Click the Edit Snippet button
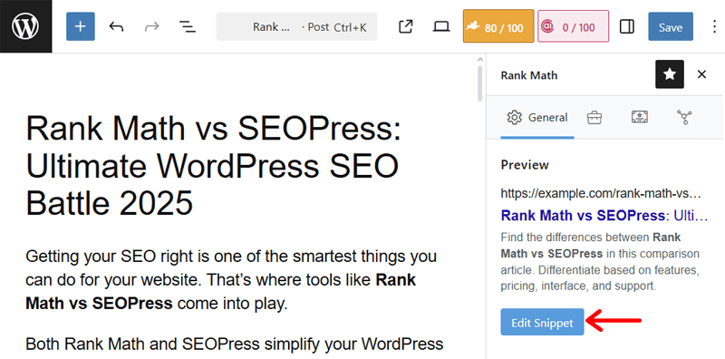The height and width of the screenshot is (359, 725). (542, 322)
